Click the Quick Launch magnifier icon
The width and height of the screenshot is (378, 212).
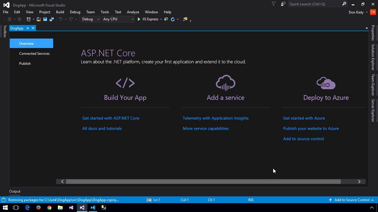coord(344,4)
